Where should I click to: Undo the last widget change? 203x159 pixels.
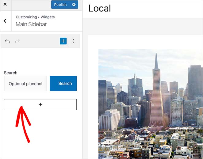(7, 41)
